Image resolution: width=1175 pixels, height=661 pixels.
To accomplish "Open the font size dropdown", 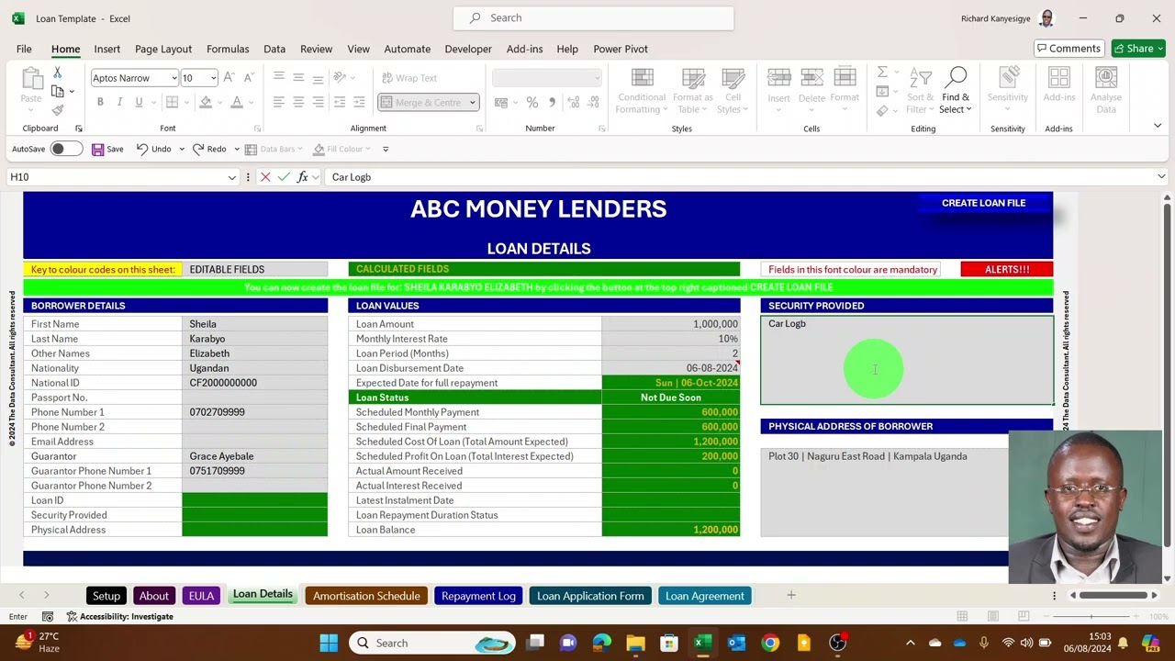I will (213, 78).
